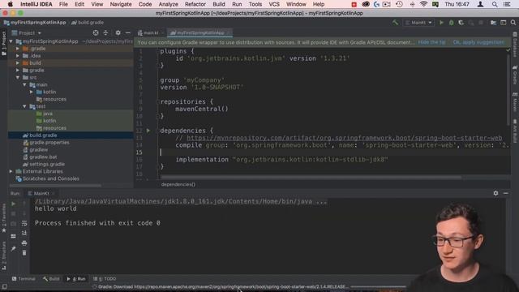Click the build.gradle breadcrumb in navigation bar
519x292 pixels.
(x=88, y=23)
